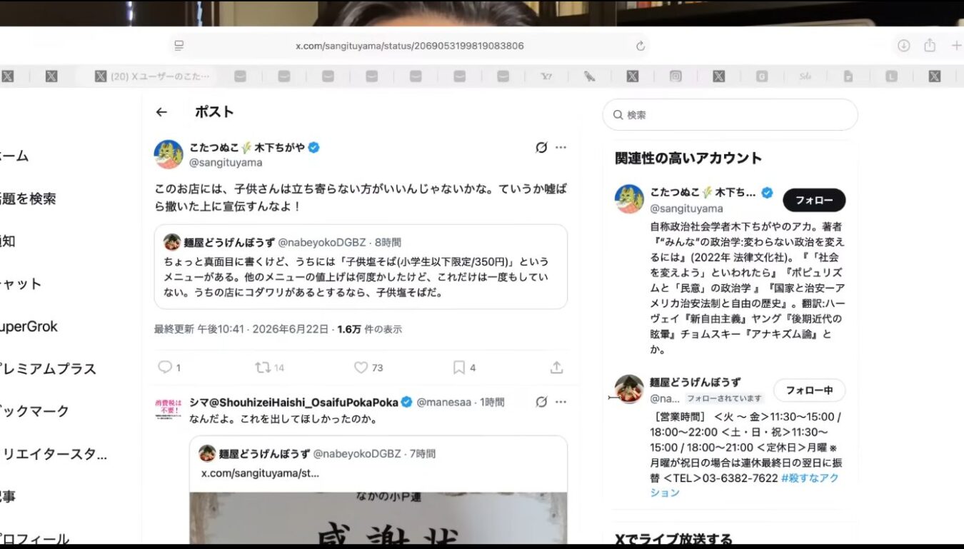Open the @sangituyama handle under the post author name
Screen dimensions: 964x549
click(x=226, y=163)
